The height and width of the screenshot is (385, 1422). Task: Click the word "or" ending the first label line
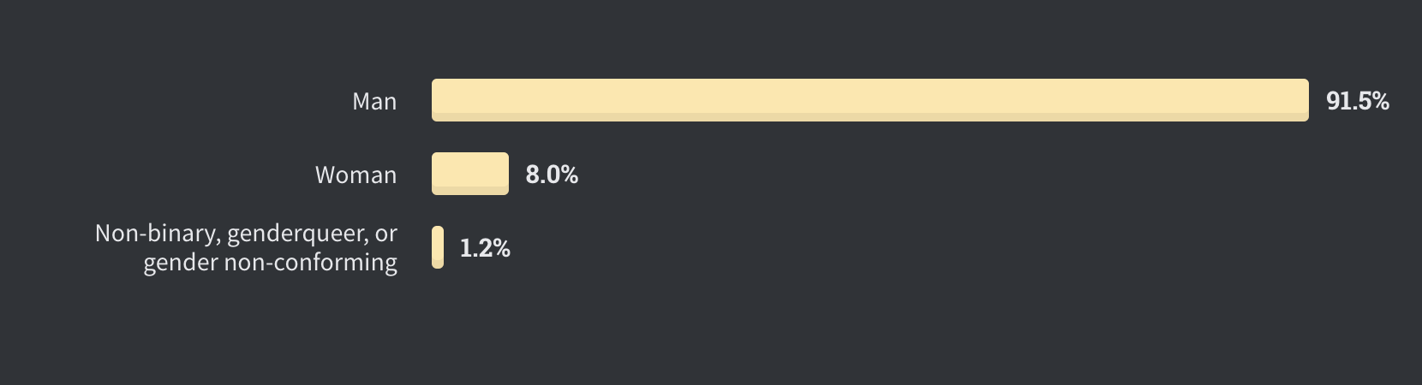click(x=386, y=234)
